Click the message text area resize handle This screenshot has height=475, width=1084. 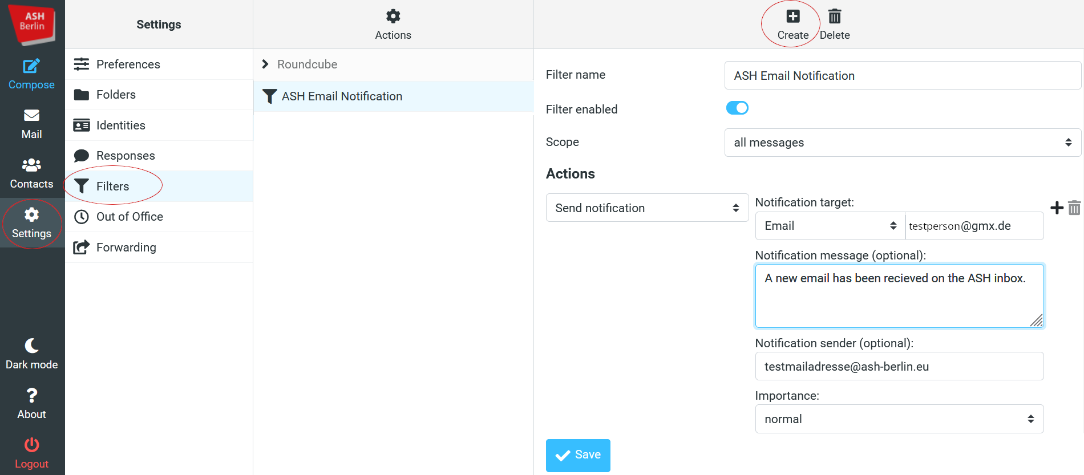[x=1037, y=321]
